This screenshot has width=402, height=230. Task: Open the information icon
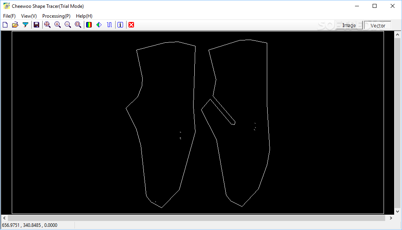point(120,25)
